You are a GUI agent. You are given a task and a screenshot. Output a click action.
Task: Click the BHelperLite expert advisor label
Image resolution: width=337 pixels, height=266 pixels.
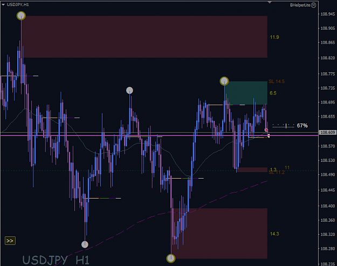[x=300, y=5]
